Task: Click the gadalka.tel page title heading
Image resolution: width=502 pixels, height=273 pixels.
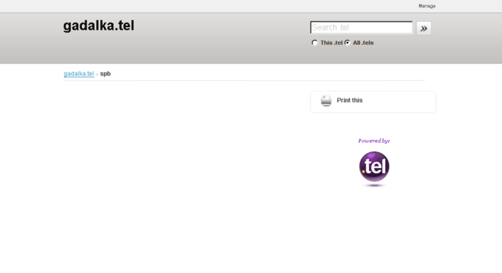Action: pos(99,26)
